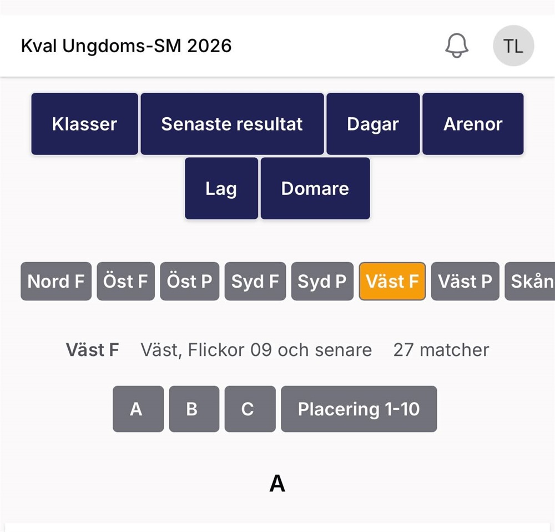Open Placering 1-10 matches

359,409
